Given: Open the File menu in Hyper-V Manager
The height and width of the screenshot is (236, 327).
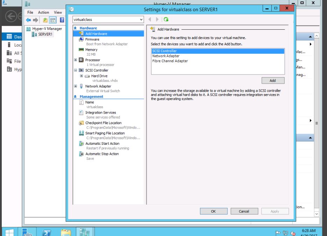Looking at the screenshot, I should coord(30,12).
